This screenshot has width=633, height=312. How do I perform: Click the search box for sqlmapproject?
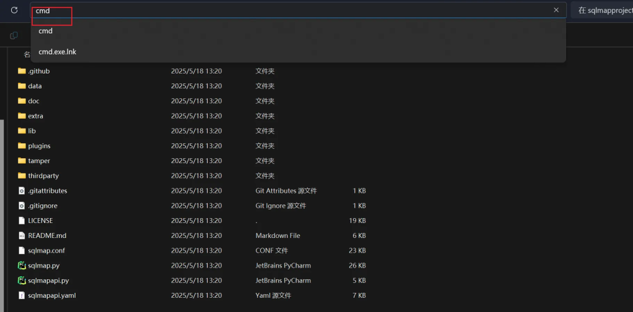point(602,10)
